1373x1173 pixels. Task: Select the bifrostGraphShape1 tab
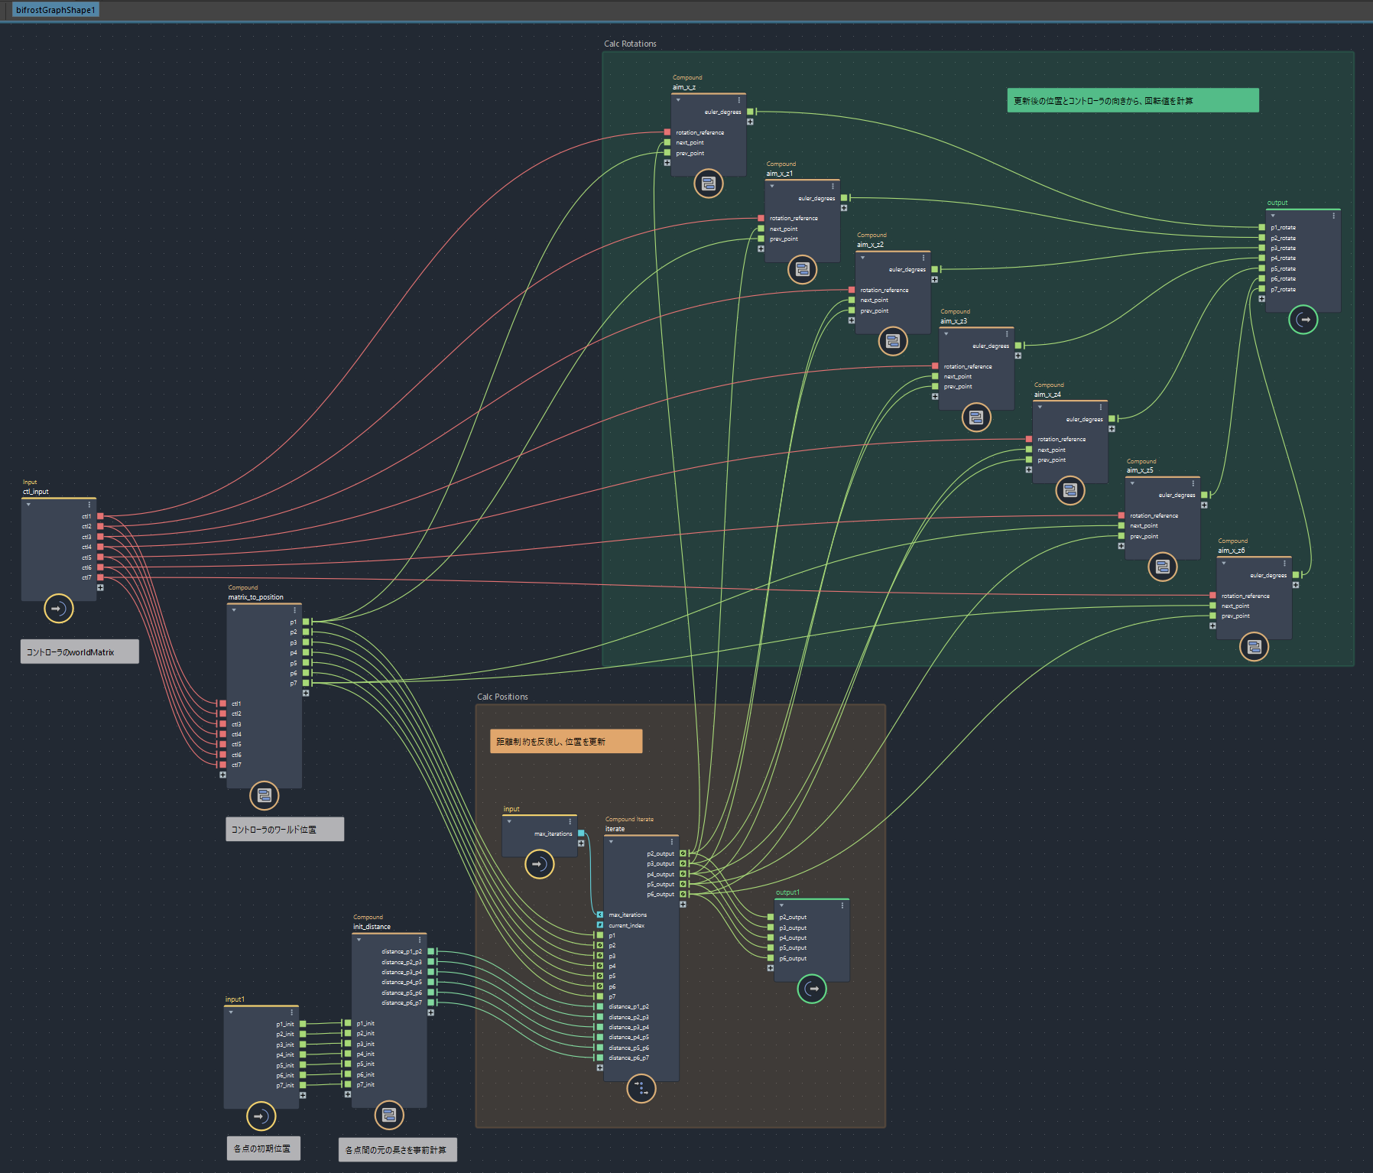pos(55,10)
